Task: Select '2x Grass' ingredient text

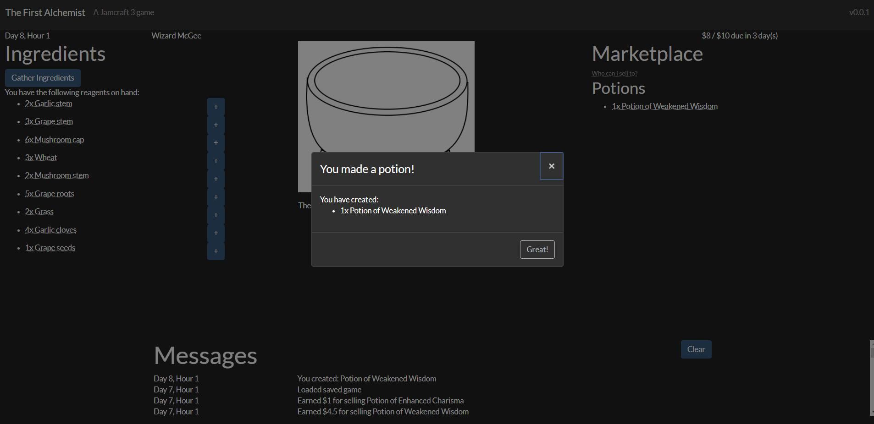Action: click(x=39, y=212)
